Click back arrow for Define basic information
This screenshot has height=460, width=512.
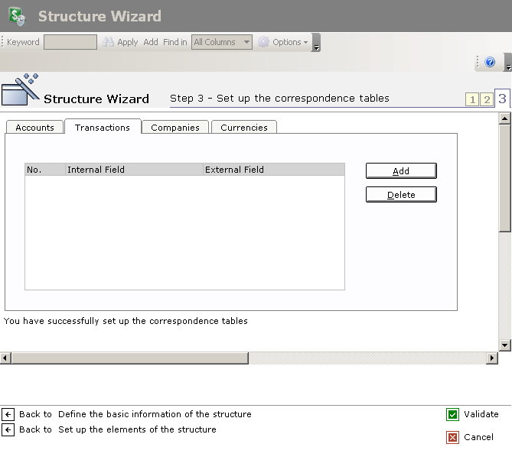[x=8, y=414]
